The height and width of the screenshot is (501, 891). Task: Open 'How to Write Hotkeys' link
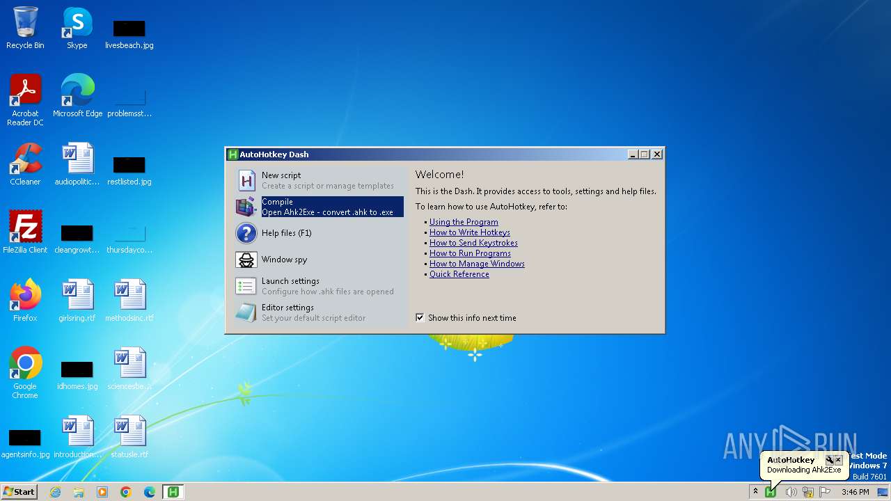(x=470, y=232)
